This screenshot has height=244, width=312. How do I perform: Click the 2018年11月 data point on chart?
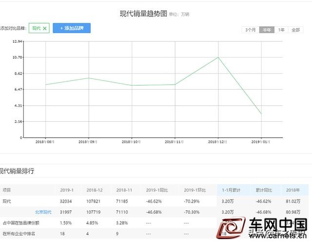(x=175, y=85)
